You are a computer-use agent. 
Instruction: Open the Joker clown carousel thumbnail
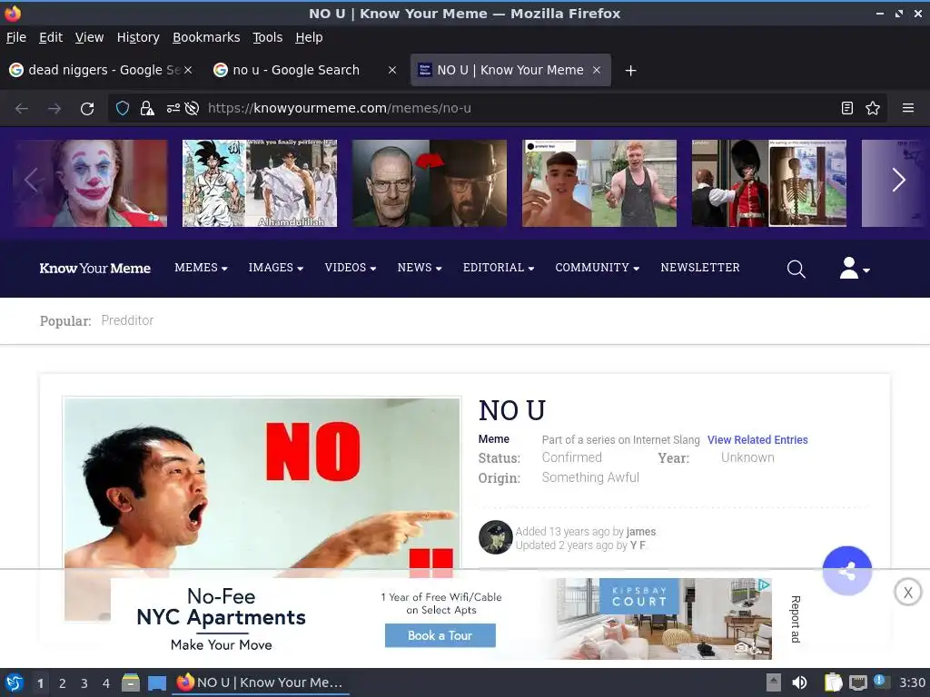[x=90, y=183]
